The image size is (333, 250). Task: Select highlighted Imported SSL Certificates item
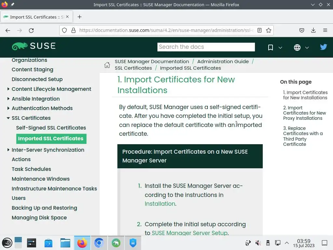pyautogui.click(x=51, y=139)
